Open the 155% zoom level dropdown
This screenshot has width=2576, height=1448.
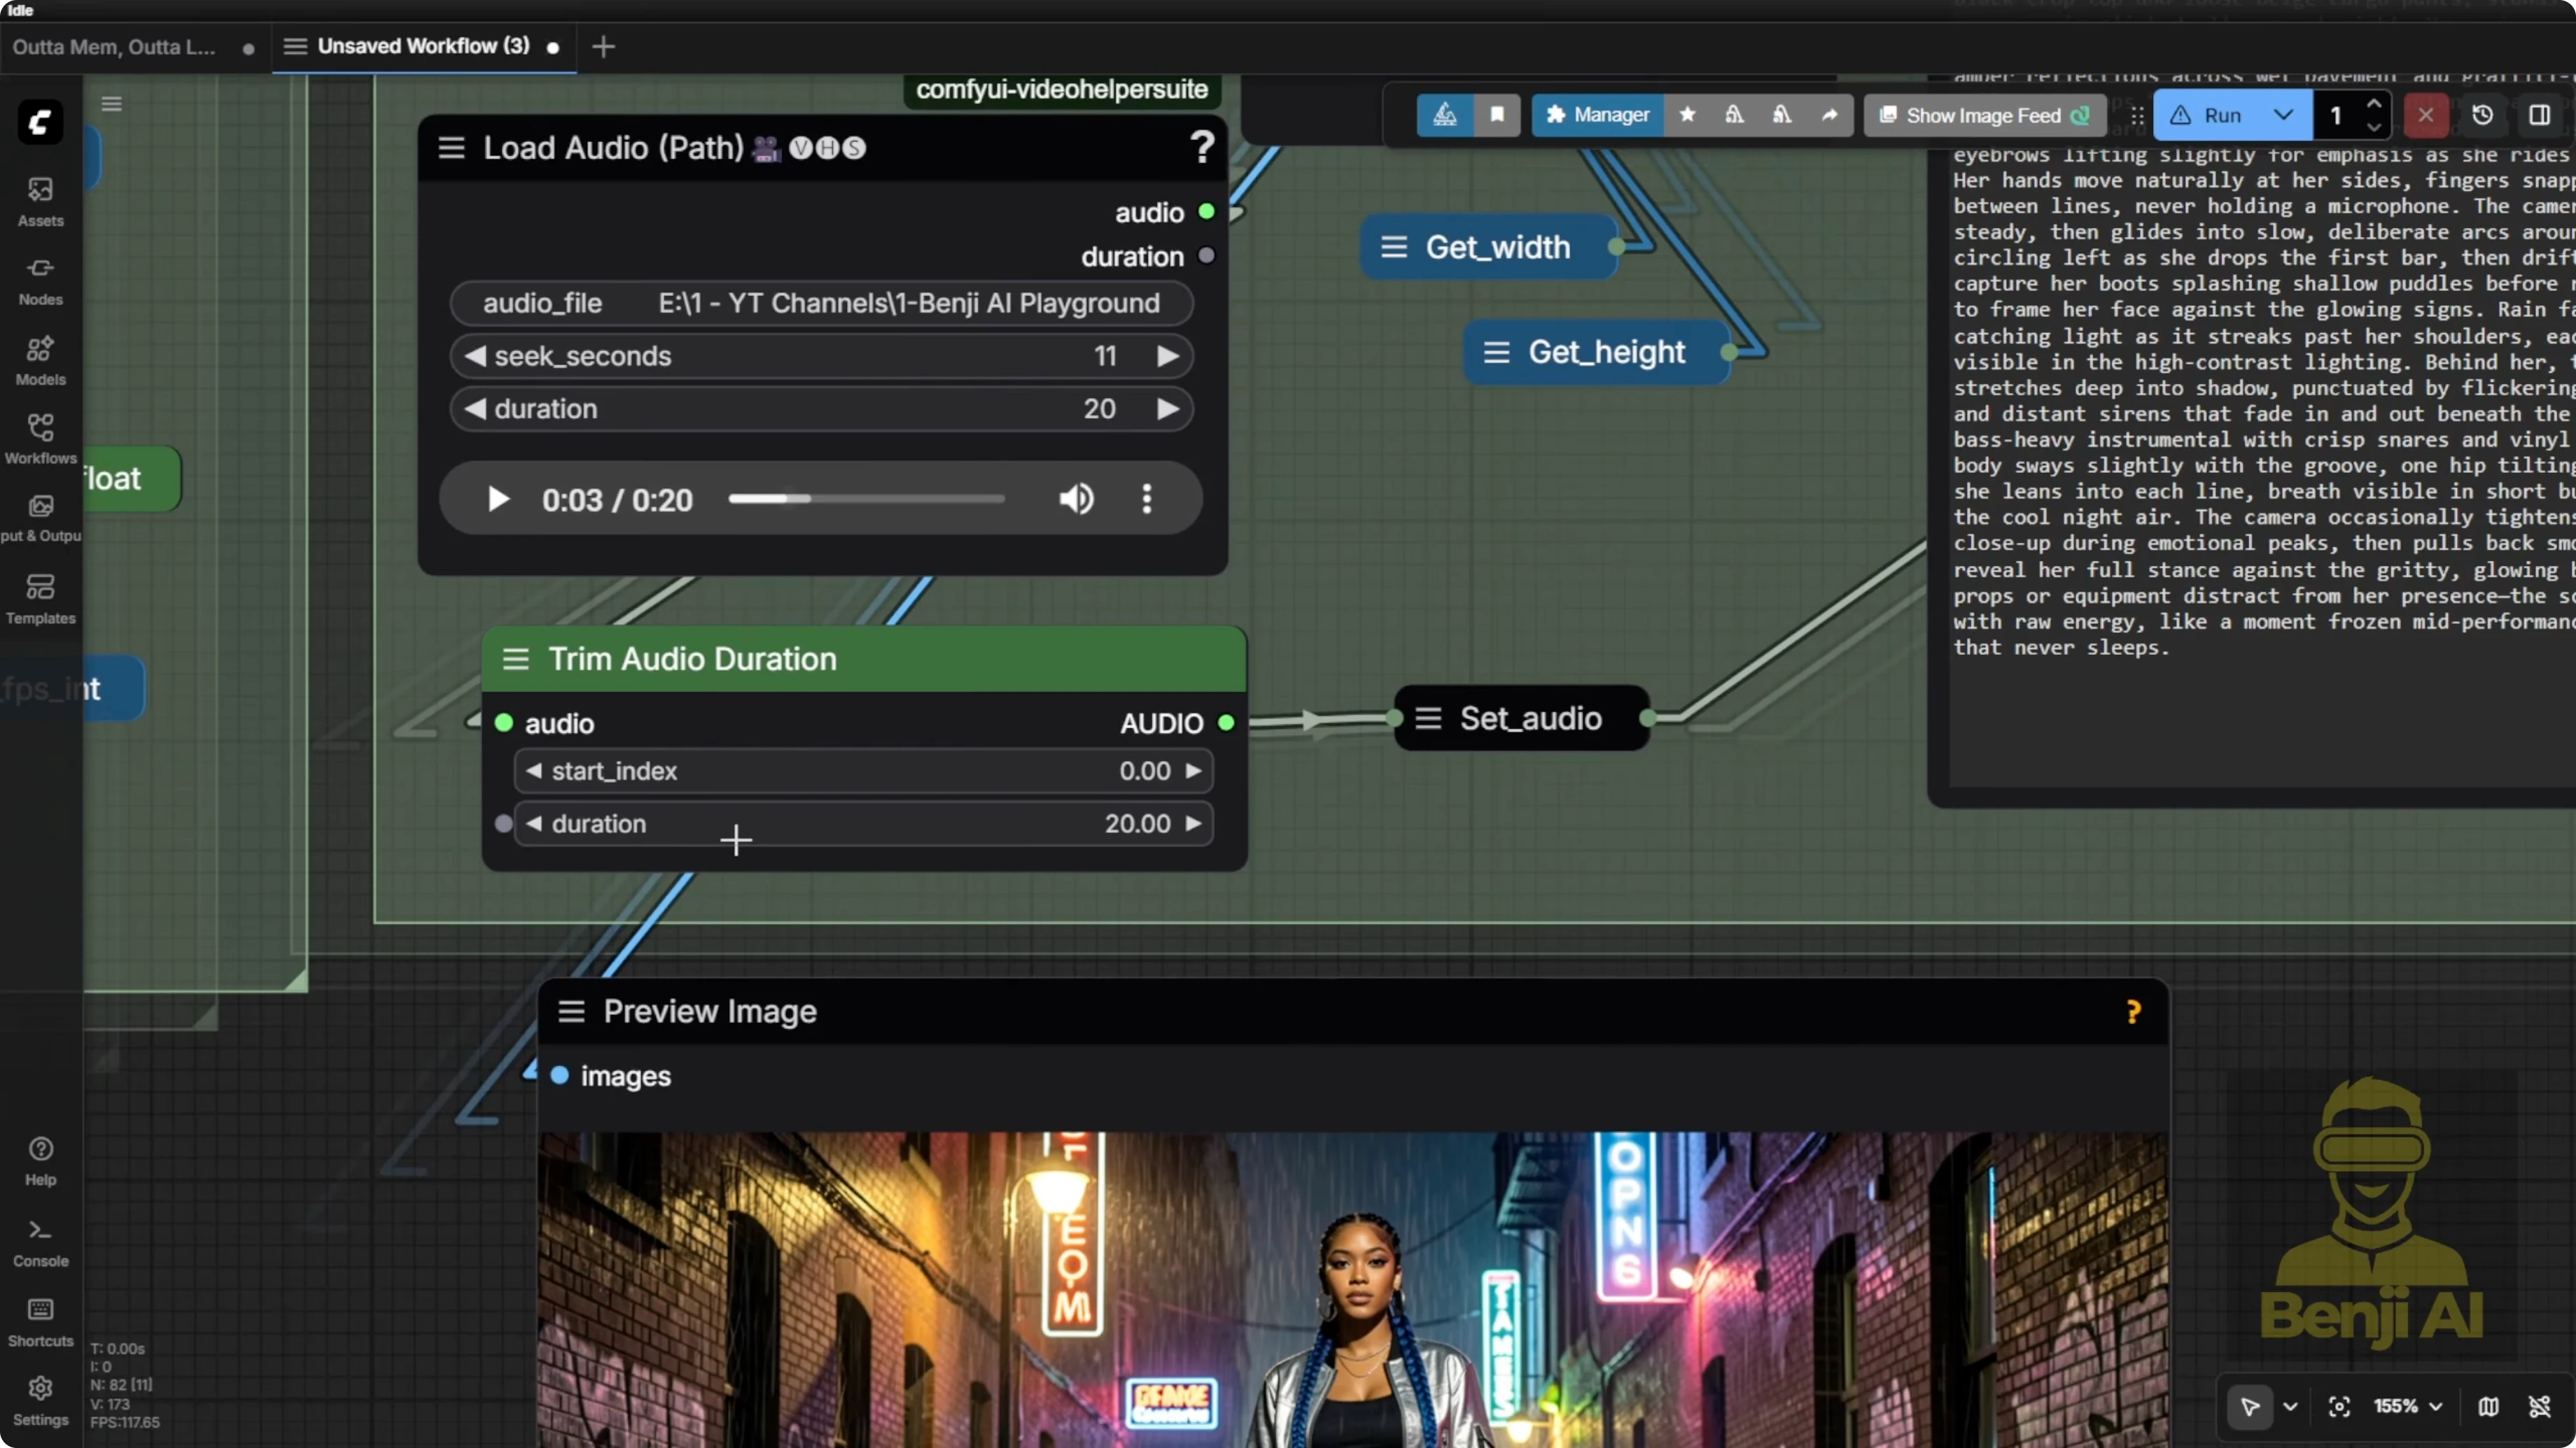point(2408,1406)
